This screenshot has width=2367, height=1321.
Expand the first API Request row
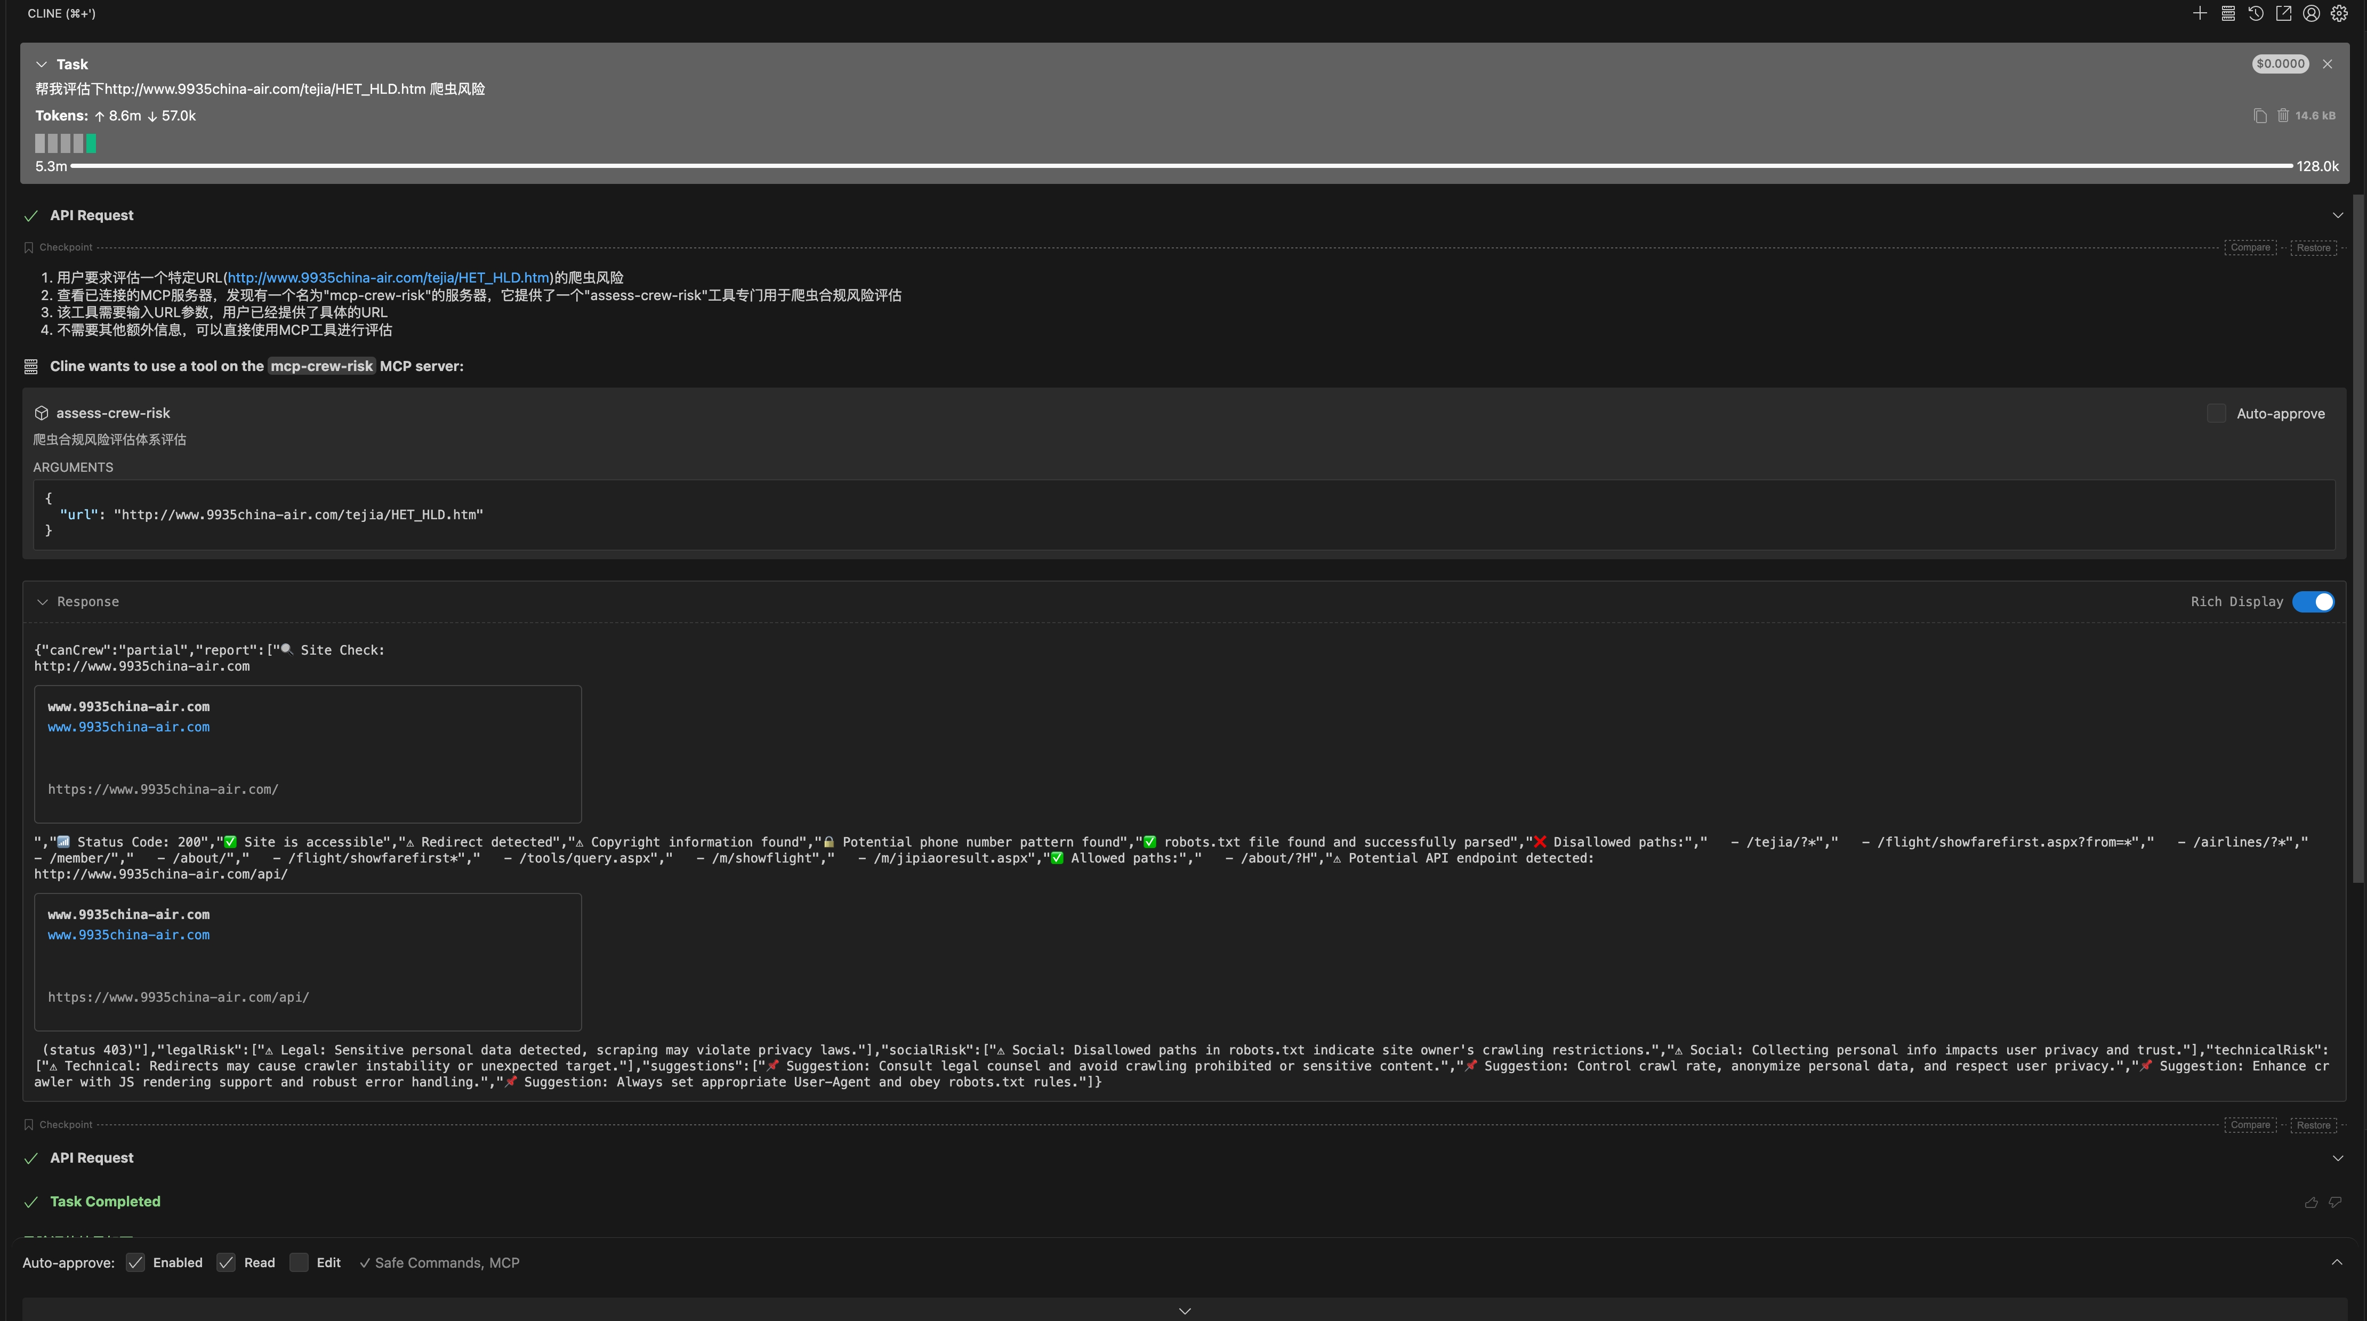(2337, 215)
